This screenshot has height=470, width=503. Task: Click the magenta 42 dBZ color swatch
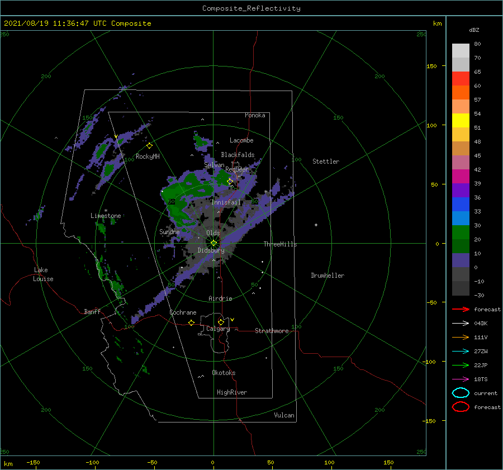(x=461, y=177)
